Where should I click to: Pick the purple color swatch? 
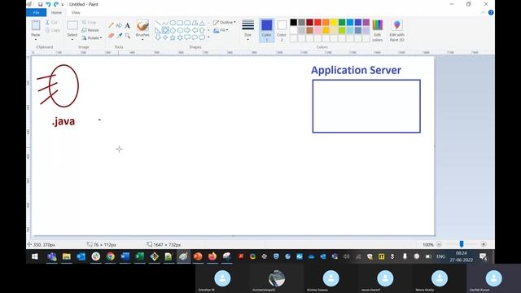coord(366,22)
